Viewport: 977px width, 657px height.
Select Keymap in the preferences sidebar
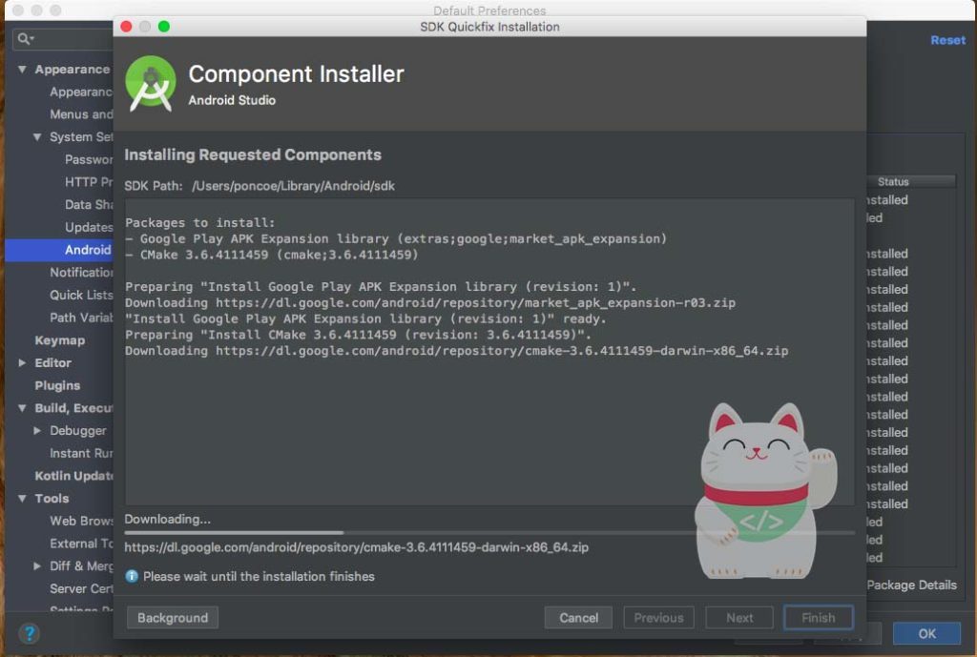point(60,340)
